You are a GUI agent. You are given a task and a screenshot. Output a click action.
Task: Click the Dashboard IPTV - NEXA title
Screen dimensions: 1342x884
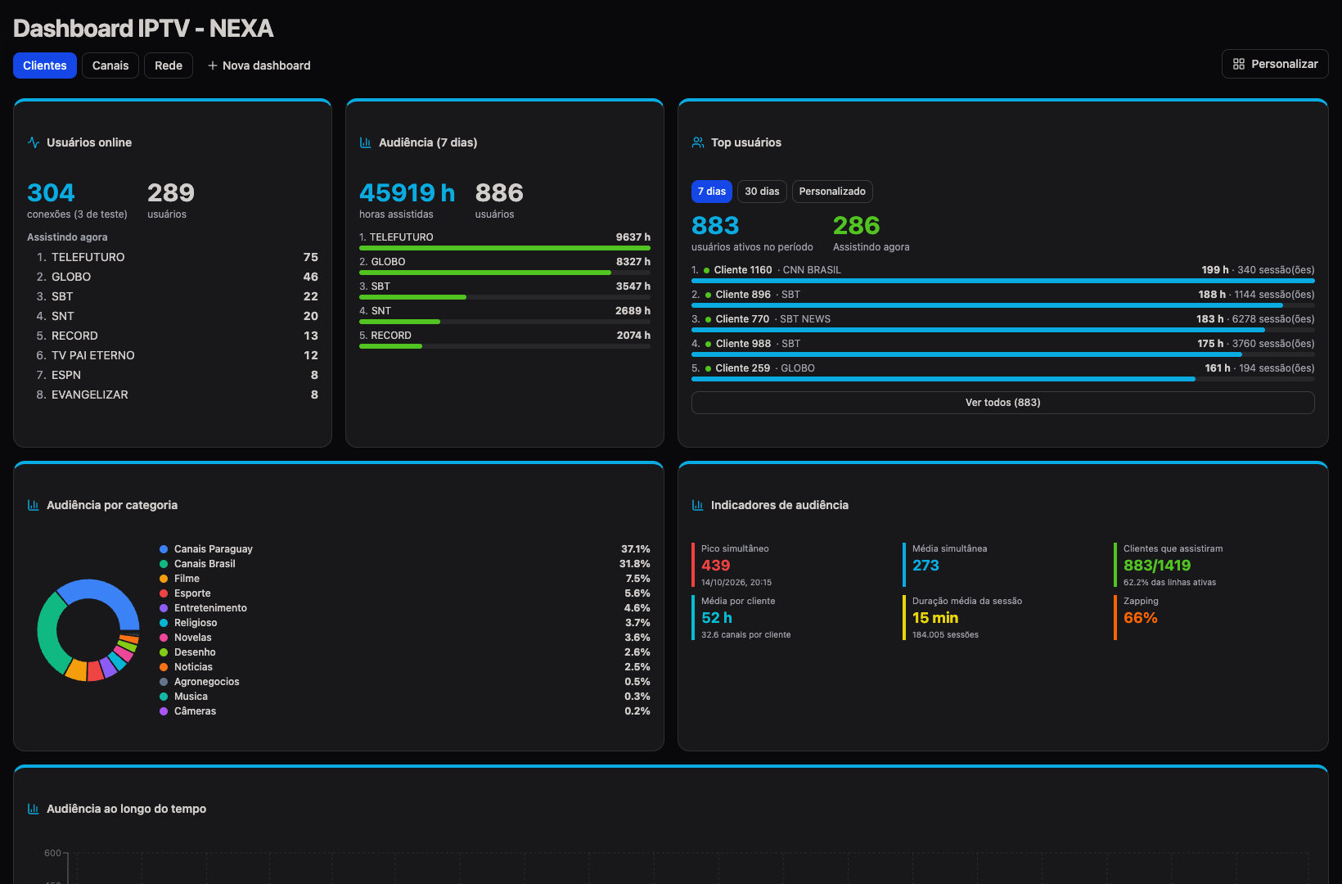pyautogui.click(x=143, y=29)
